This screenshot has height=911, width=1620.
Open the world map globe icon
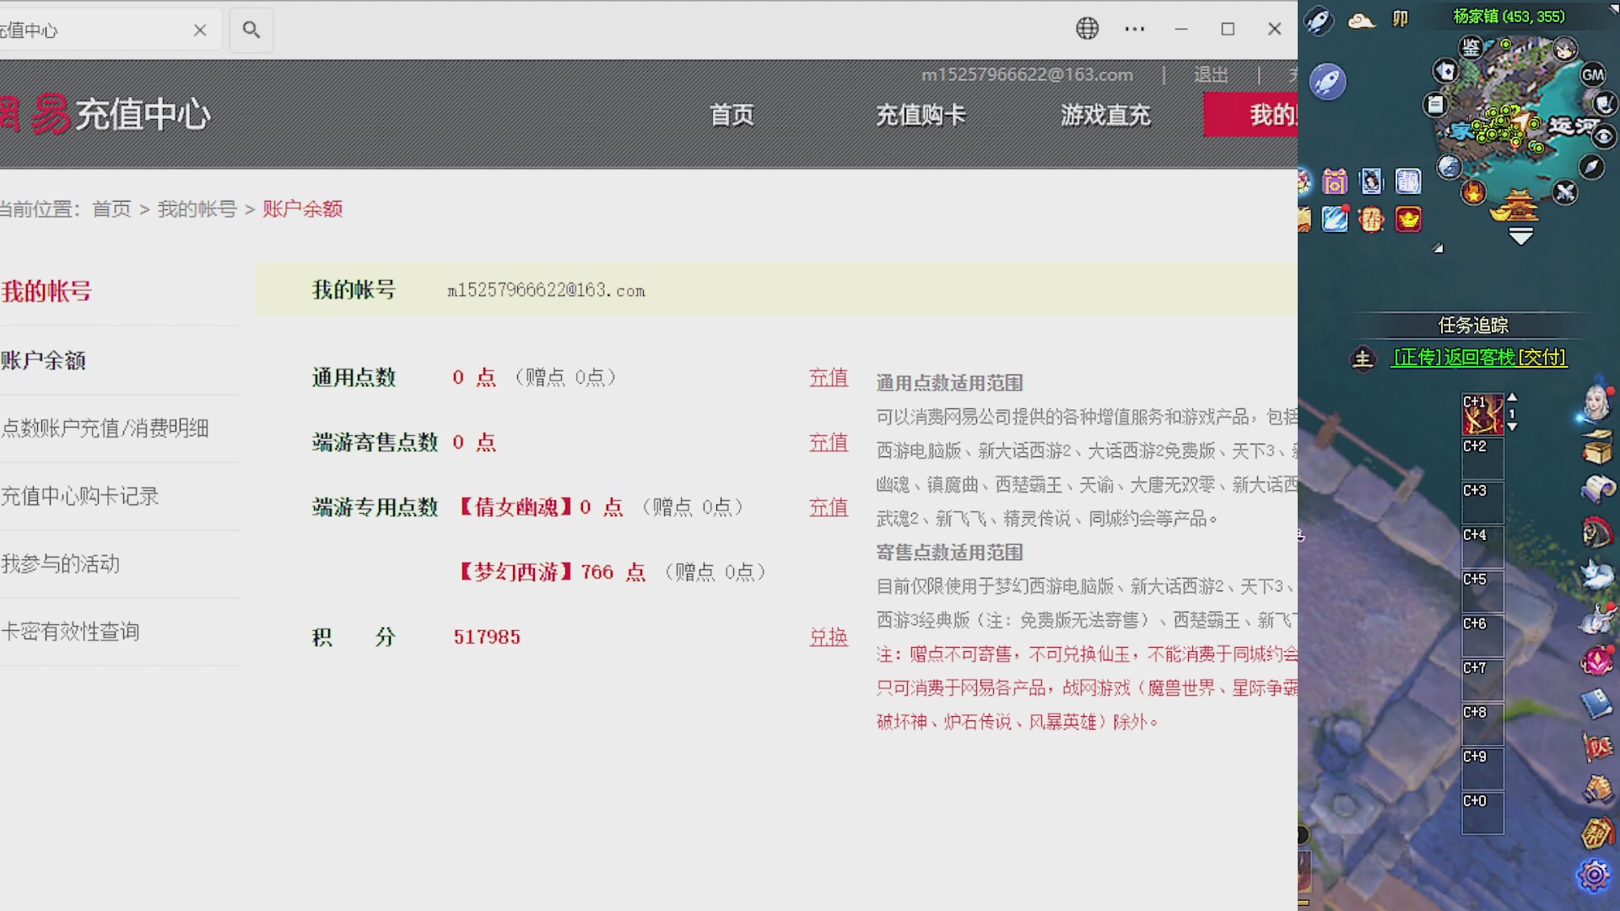[x=1449, y=167]
